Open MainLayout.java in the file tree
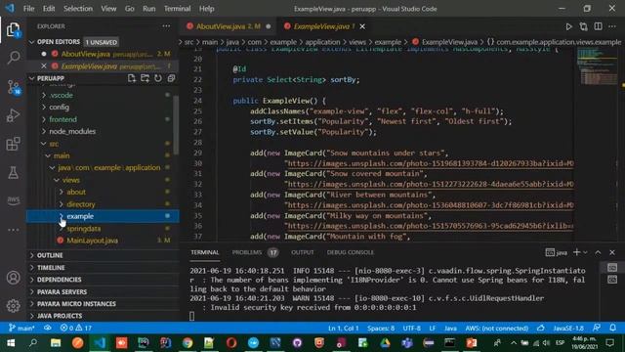The height and width of the screenshot is (352, 625). point(92,241)
